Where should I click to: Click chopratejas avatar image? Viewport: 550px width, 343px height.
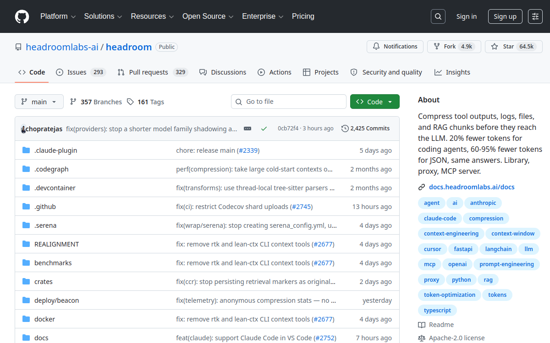coord(23,129)
